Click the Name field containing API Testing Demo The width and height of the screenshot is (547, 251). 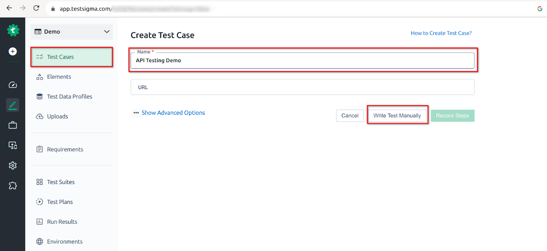click(303, 60)
